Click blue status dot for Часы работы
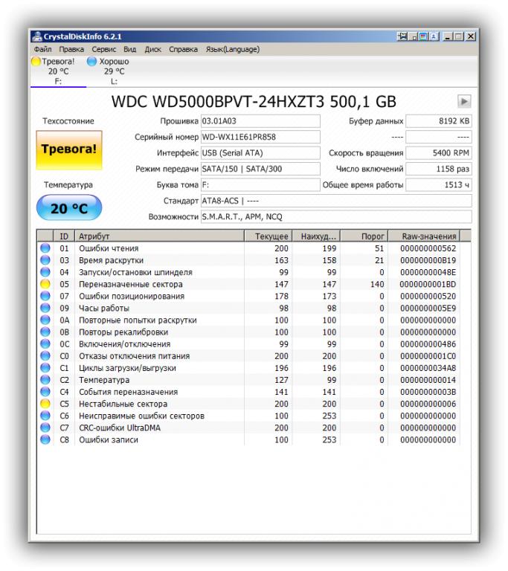 (45, 308)
